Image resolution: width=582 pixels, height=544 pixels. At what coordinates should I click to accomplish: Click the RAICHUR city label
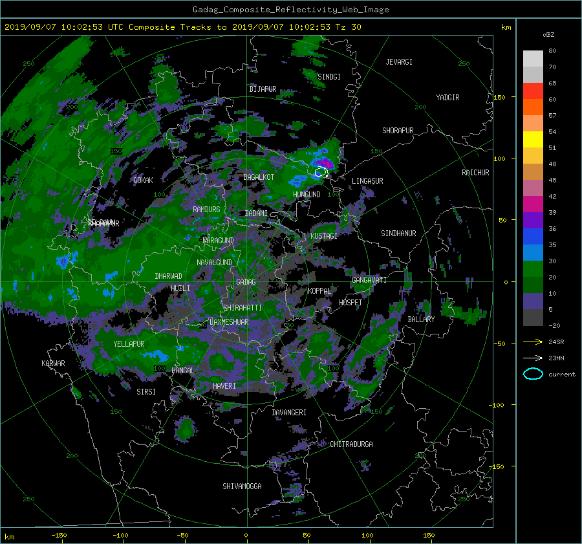pyautogui.click(x=475, y=173)
